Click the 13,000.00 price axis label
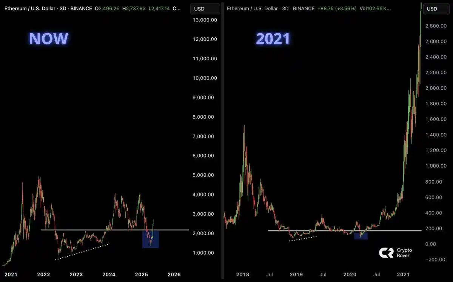The height and width of the screenshot is (282, 453). [204, 20]
